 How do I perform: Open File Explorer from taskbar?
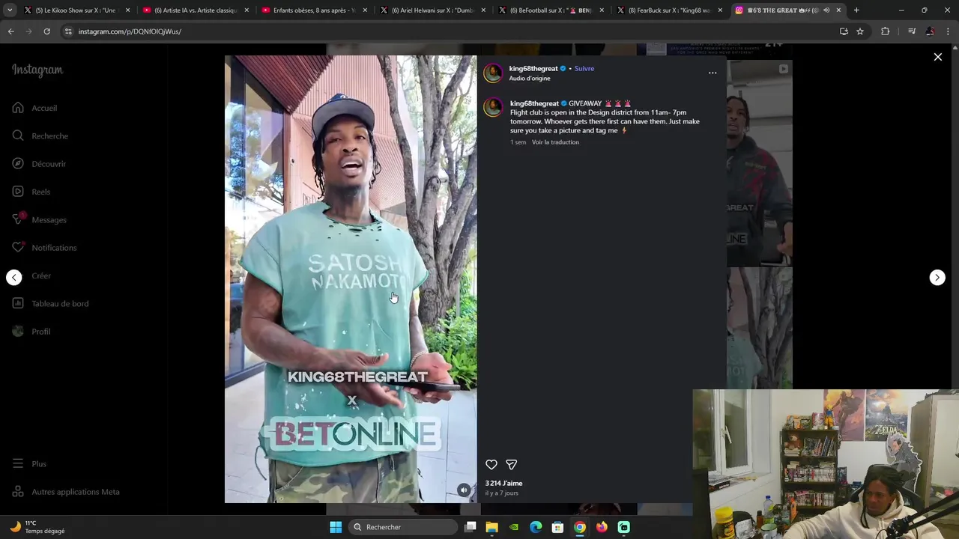[x=492, y=527]
